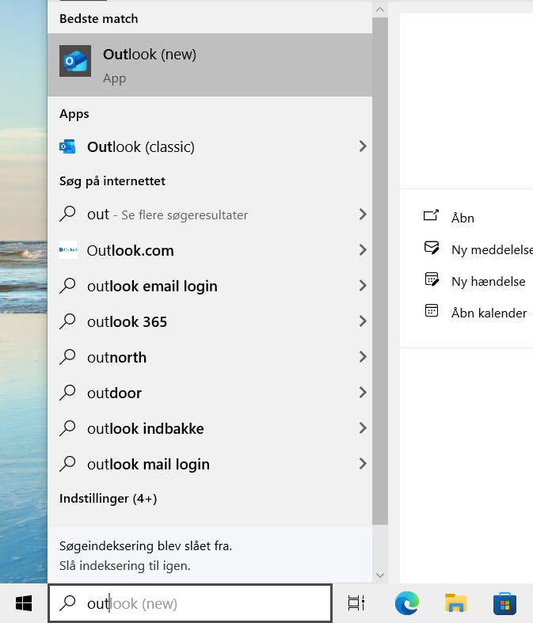Click the Ny meddelelse compose icon
This screenshot has height=623, width=533.
pyautogui.click(x=432, y=248)
